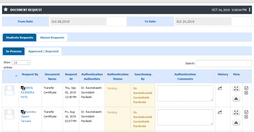Open Nikhil Rajendra Patil's avatar photo
This screenshot has width=254, height=132.
pos(9,90)
